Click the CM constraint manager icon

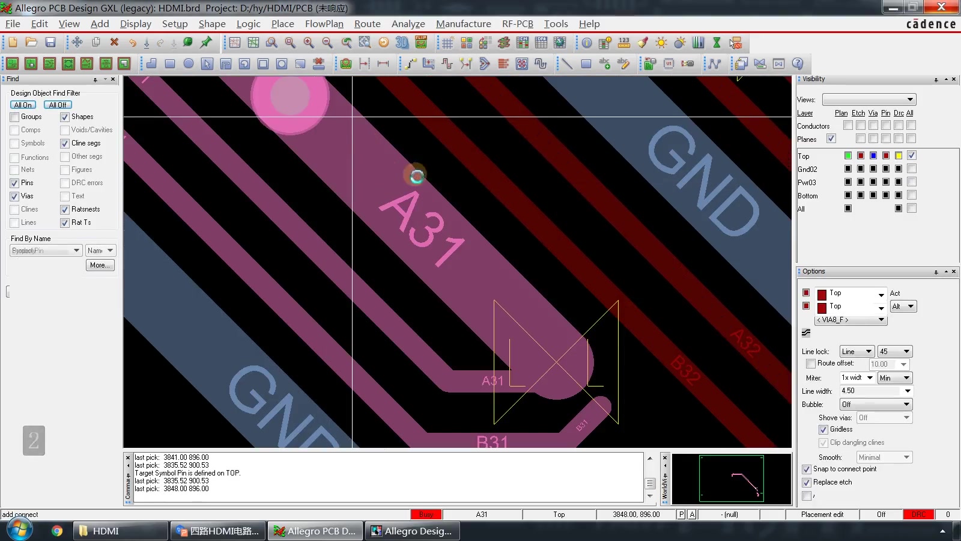(523, 43)
